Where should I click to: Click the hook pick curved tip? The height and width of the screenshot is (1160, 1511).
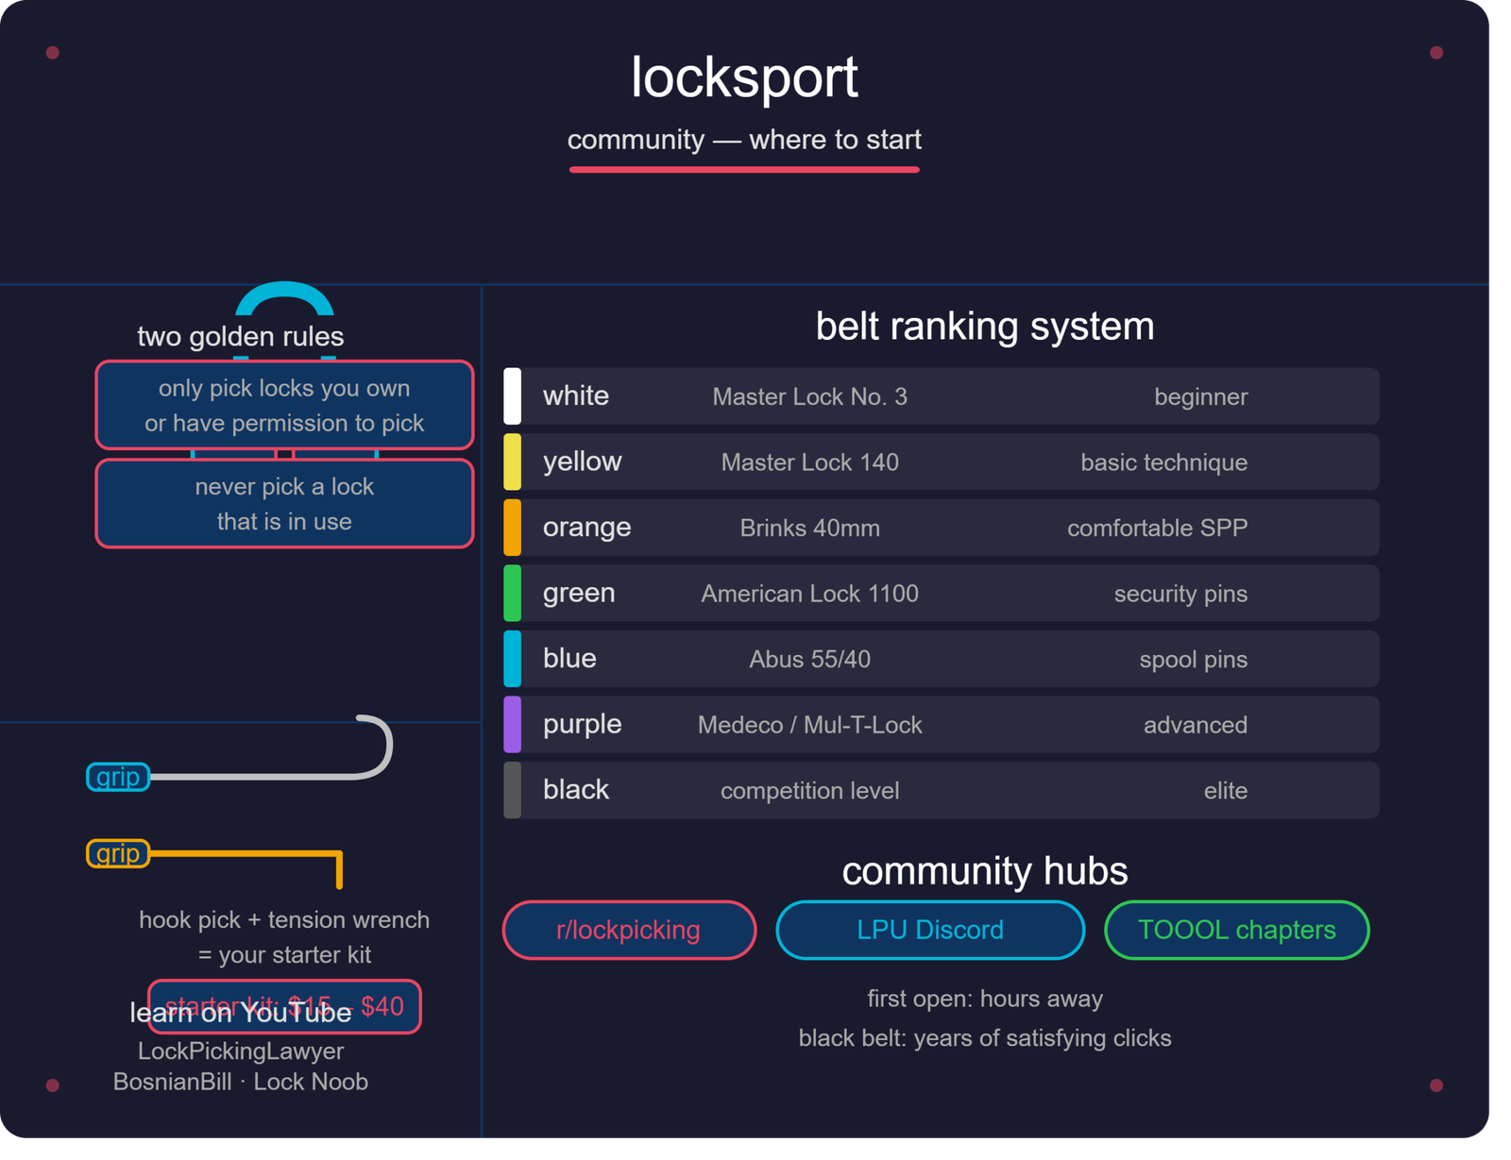click(376, 746)
